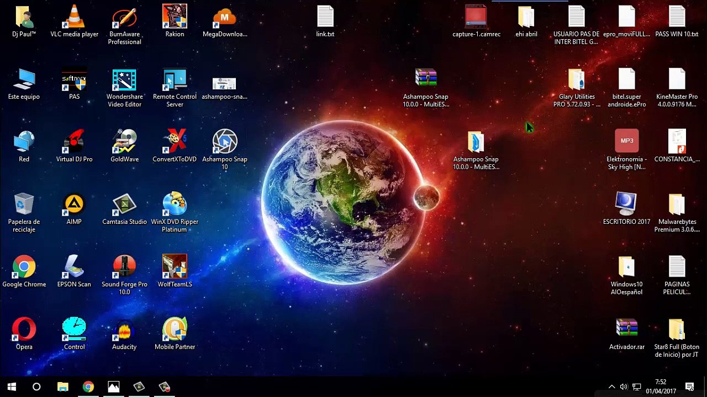Switch to Photos app on taskbar

(113, 387)
